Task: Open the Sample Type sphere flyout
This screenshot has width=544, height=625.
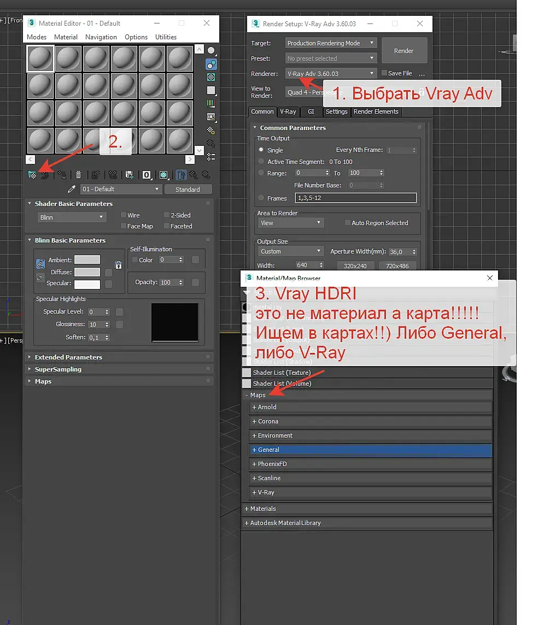Action: [212, 51]
